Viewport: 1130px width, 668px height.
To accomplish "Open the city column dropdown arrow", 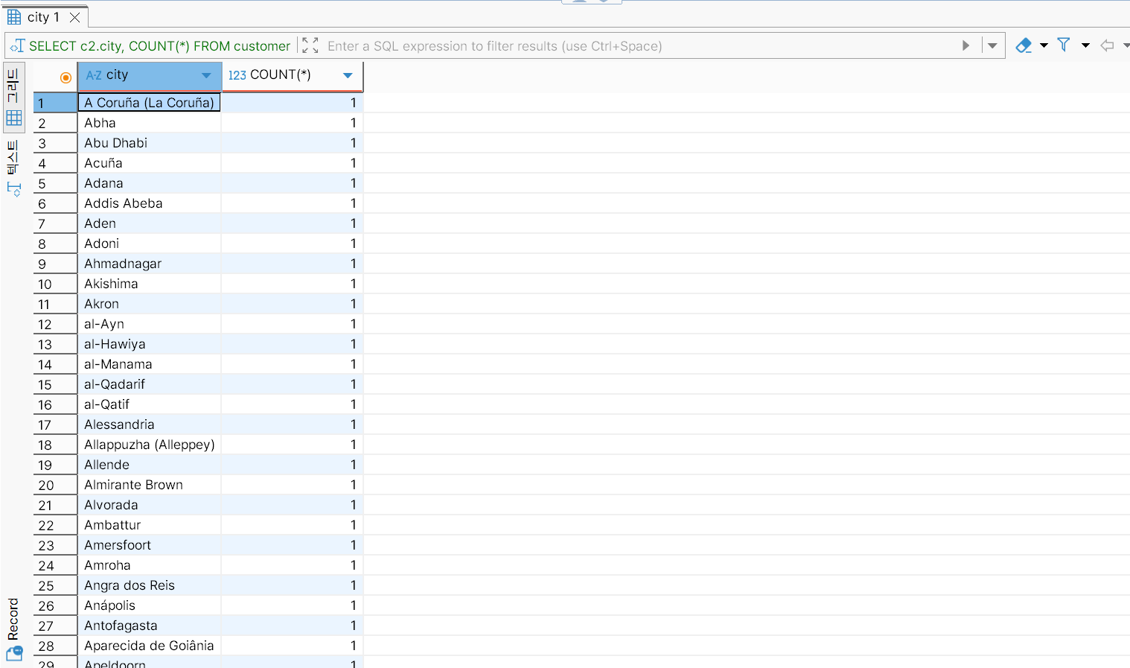I will tap(206, 75).
